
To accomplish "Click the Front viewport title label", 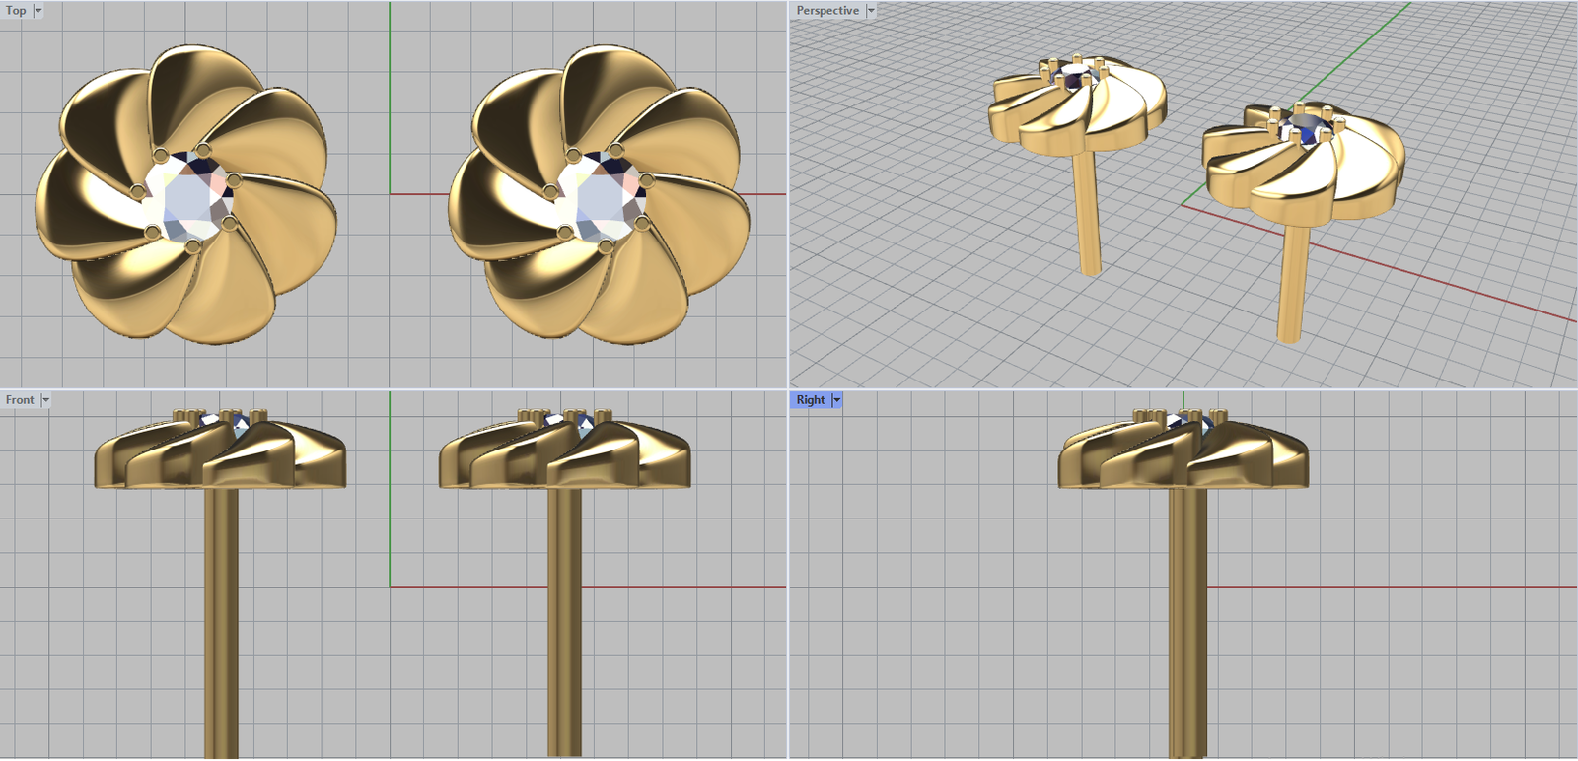I will (19, 400).
